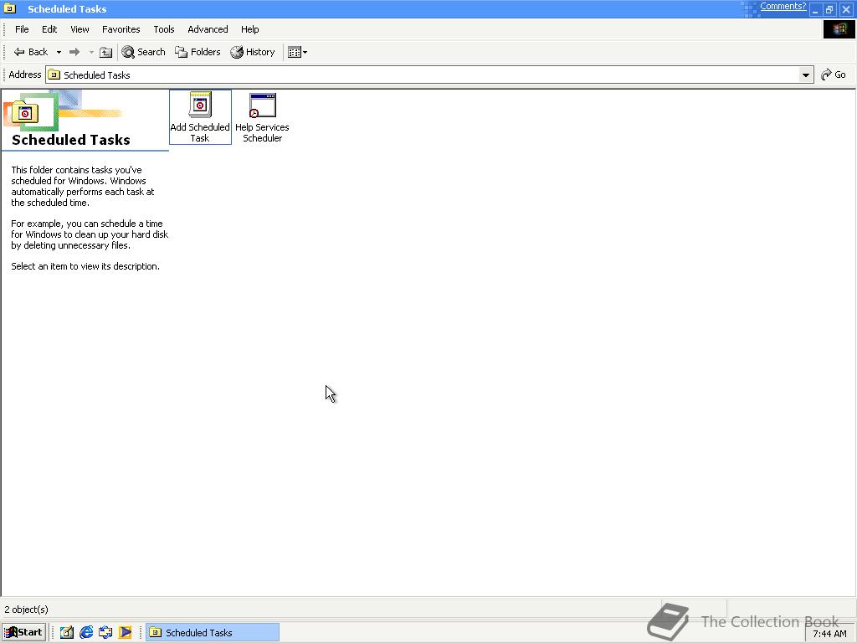Show the Folders pane
This screenshot has width=857, height=643.
[198, 52]
